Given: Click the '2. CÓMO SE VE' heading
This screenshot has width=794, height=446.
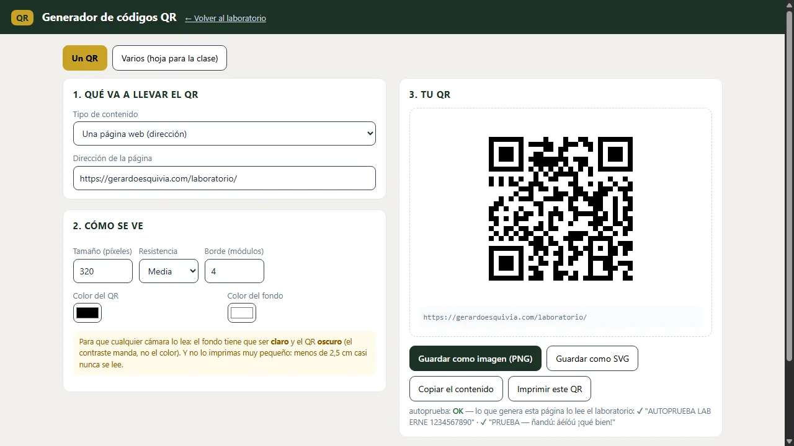Looking at the screenshot, I should click(108, 226).
